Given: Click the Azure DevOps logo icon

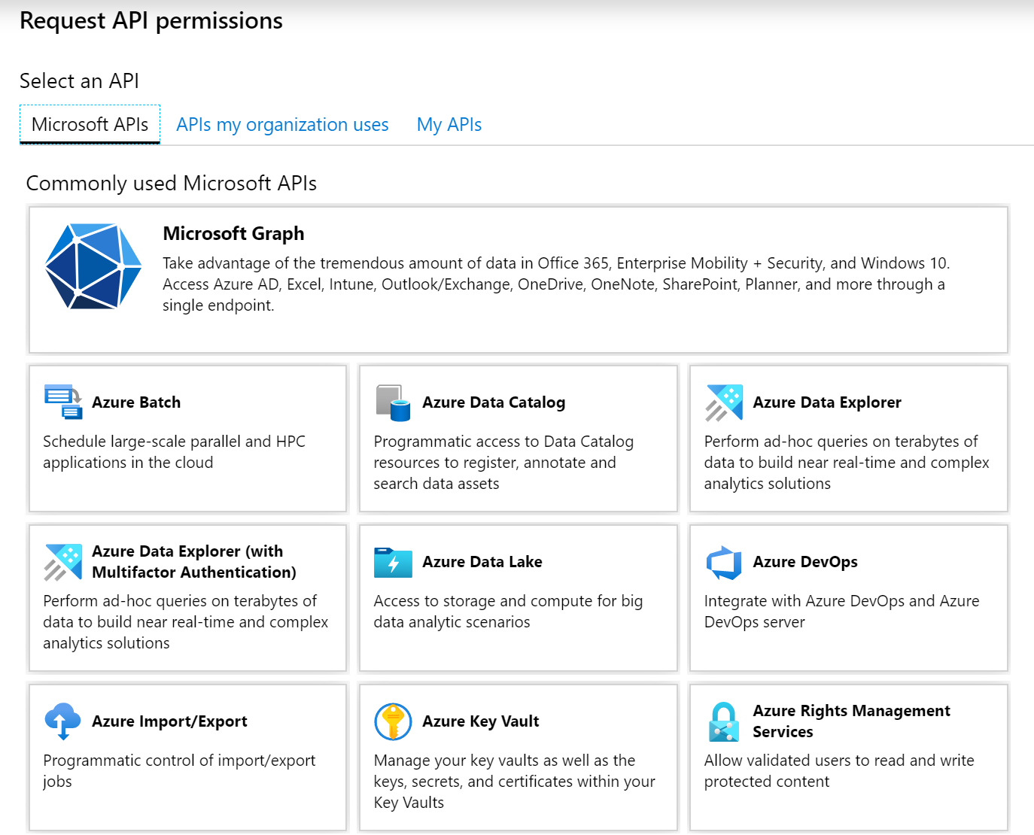Looking at the screenshot, I should (x=724, y=562).
